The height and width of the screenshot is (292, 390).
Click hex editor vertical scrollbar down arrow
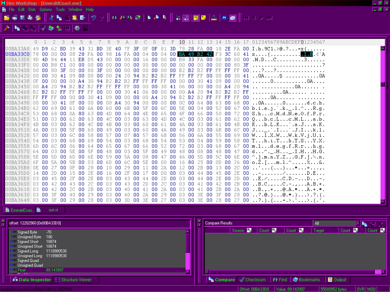pyautogui.click(x=383, y=202)
